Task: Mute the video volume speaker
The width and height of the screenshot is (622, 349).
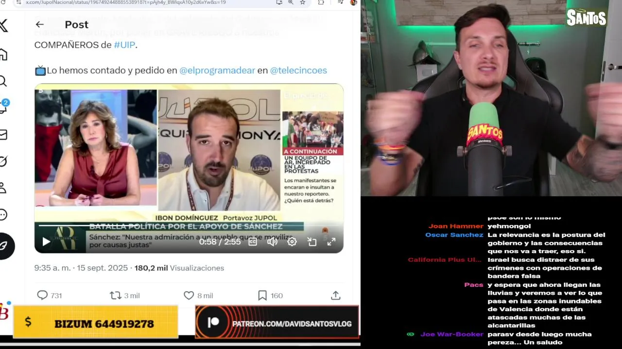Action: 272,241
